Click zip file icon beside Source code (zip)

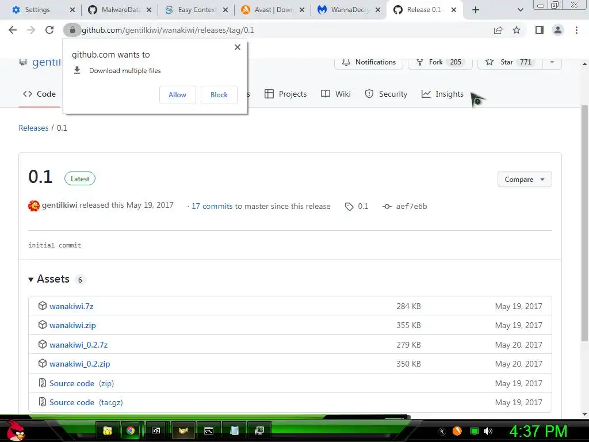click(x=43, y=383)
